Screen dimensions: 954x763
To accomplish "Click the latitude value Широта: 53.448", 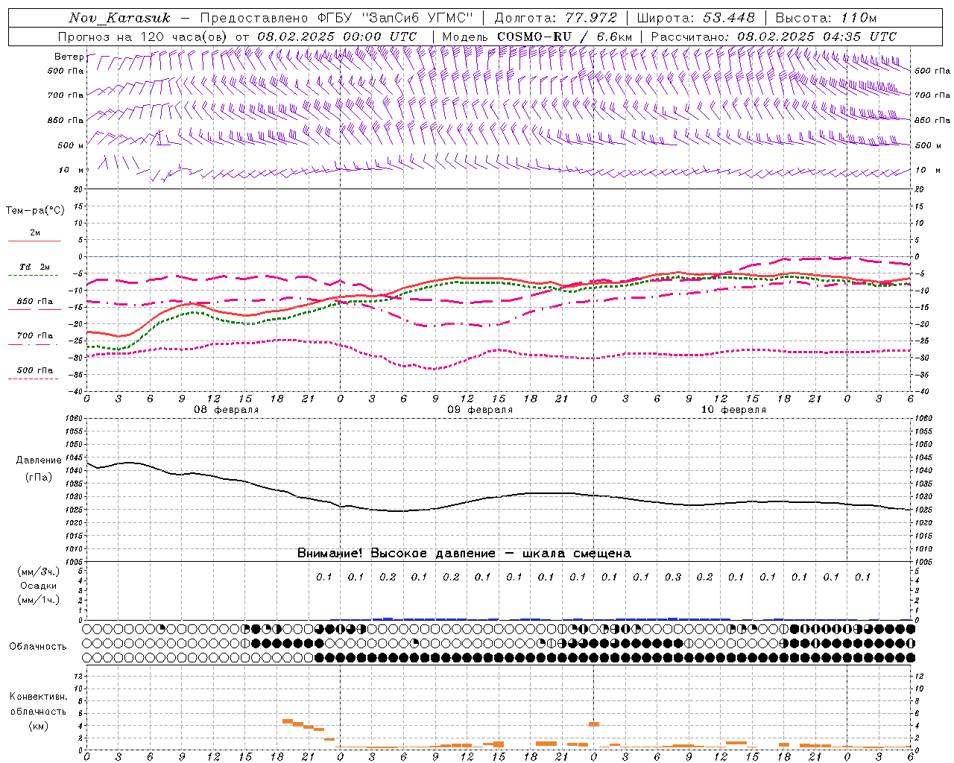I will point(696,18).
